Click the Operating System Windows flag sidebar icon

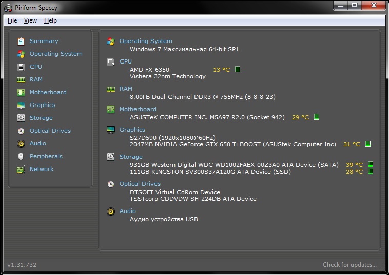[21, 54]
